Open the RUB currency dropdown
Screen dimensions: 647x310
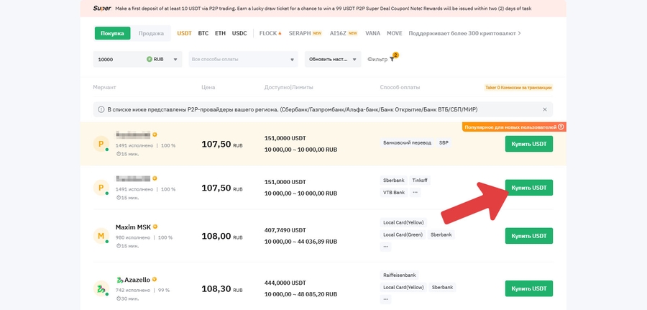[x=162, y=59]
